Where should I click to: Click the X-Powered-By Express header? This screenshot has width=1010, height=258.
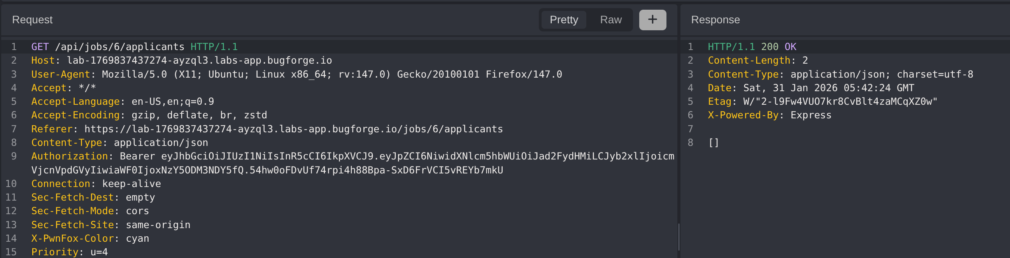pos(769,115)
